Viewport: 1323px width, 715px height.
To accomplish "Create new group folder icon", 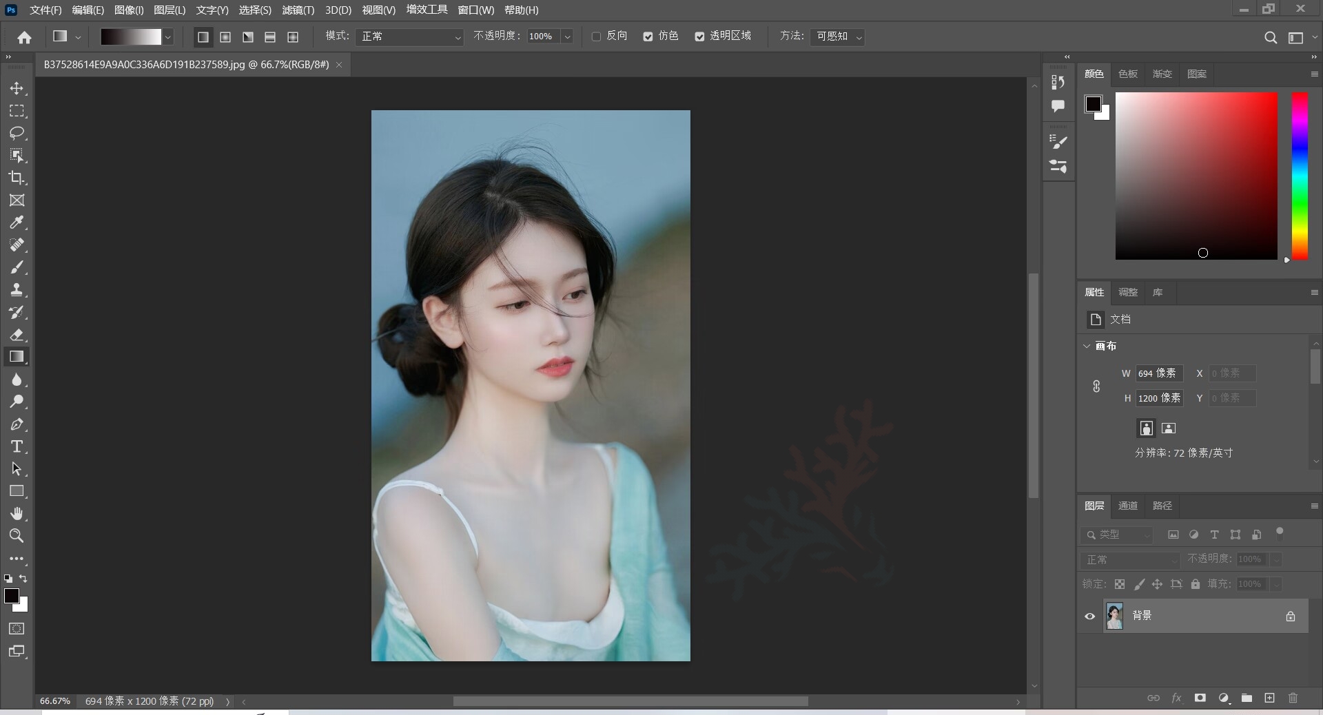I will [1247, 698].
